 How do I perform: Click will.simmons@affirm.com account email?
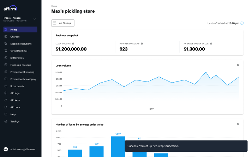(x=23, y=149)
